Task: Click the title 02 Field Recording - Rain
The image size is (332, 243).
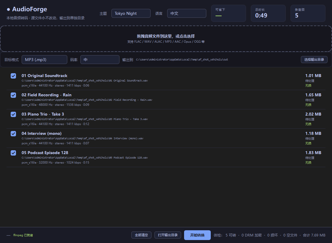Action: tap(46, 95)
